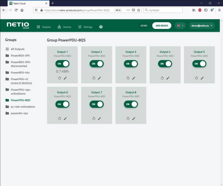This screenshot has width=223, height=186.
Task: Restart Output 1 using the cycle icon
Action: coord(59,78)
